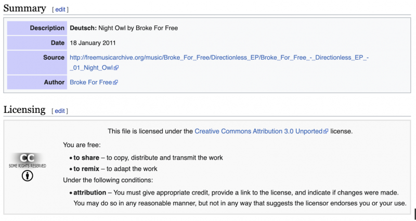The height and width of the screenshot is (221, 416).
Task: Select the date 18 January 2011
Action: point(93,43)
